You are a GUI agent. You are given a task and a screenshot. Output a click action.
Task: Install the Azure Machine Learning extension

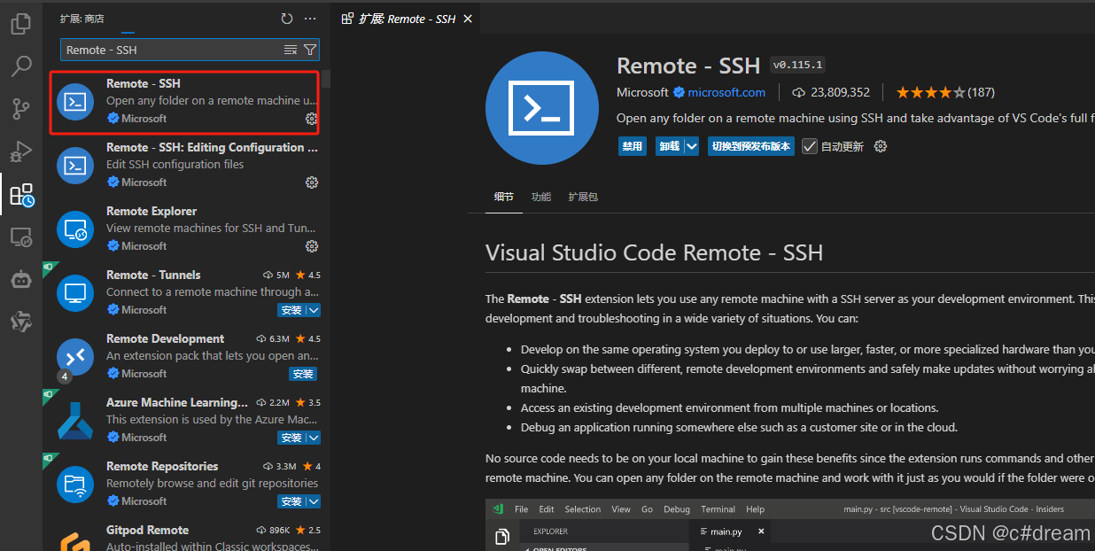coord(291,438)
